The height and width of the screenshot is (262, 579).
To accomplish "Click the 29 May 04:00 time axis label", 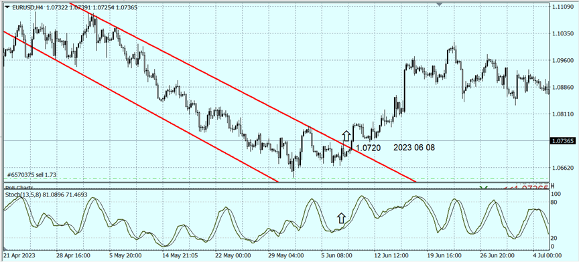I will (x=287, y=255).
